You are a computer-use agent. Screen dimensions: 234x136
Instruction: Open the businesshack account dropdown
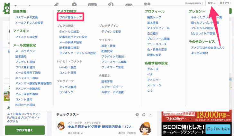click(194, 3)
